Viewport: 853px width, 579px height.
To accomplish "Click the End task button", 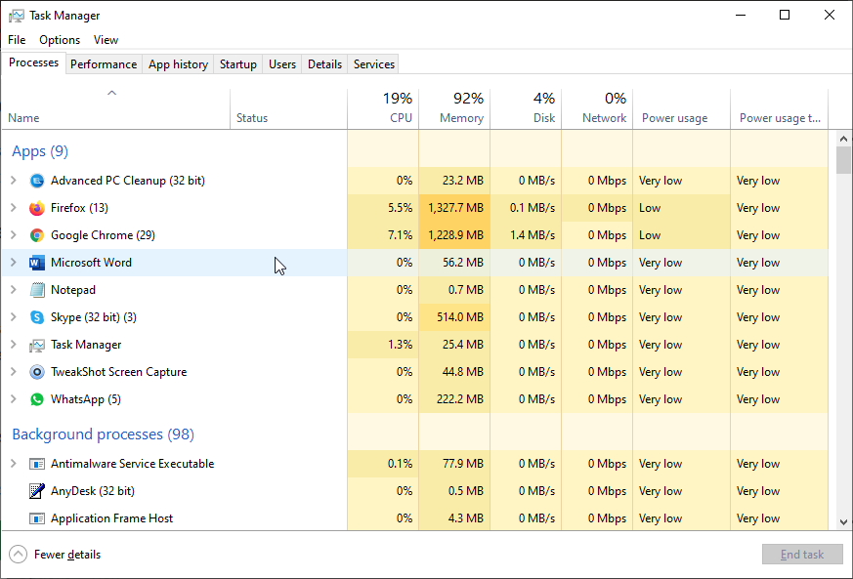I will point(802,554).
